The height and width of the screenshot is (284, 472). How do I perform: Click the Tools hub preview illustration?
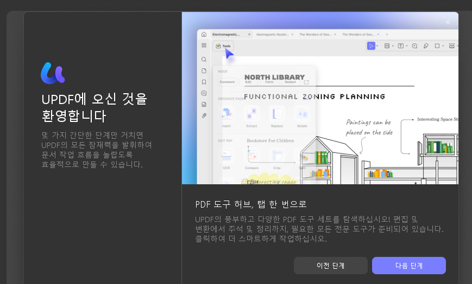320,98
